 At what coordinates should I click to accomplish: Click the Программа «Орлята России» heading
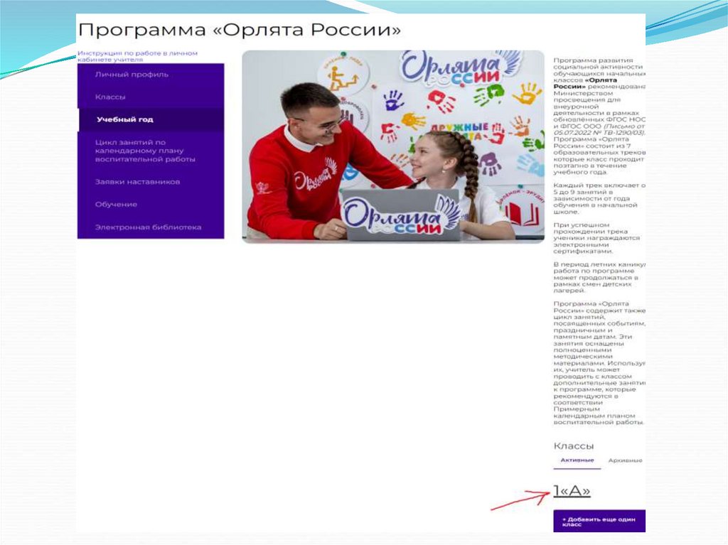239,30
